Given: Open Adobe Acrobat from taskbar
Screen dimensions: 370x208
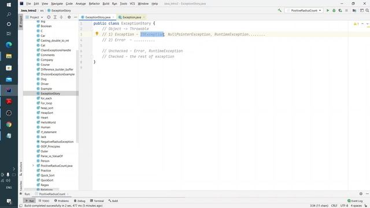Looking at the screenshot, I should [9, 102].
